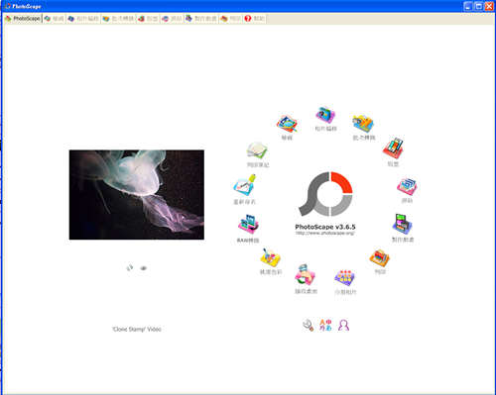Screen dimensions: 496x395
Task: Switch to the 版型 tab in top bar
Action: click(148, 19)
